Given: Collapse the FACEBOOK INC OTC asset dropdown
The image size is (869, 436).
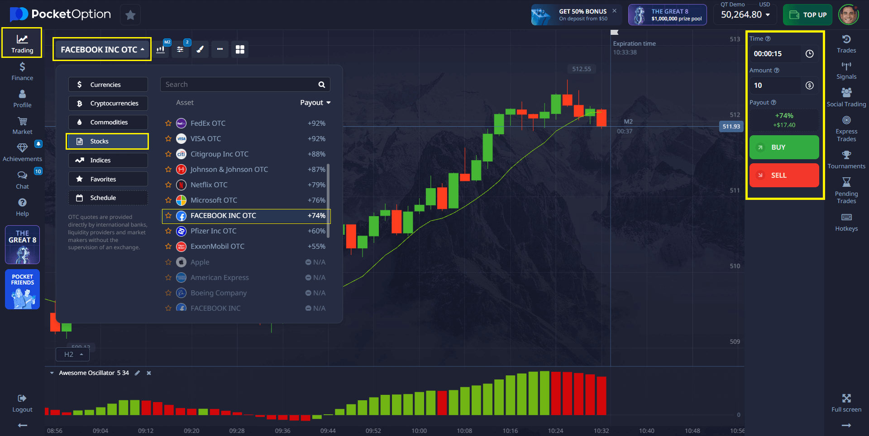Looking at the screenshot, I should tap(102, 49).
